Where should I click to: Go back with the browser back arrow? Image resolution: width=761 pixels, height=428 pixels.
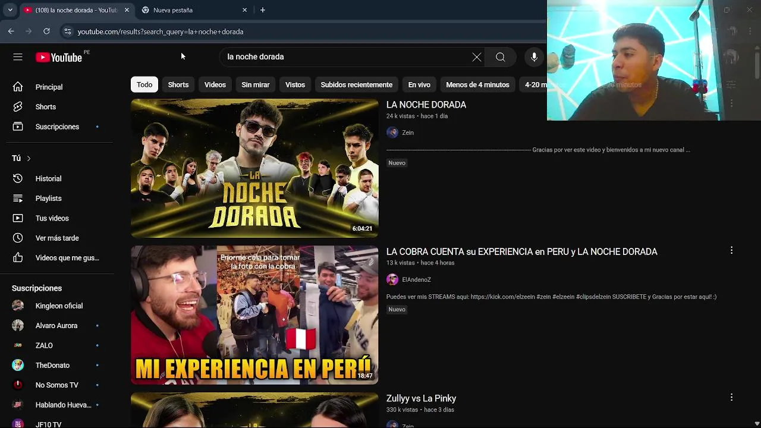[x=11, y=32]
